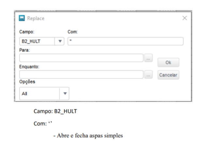Focus the Para text field
The width and height of the screenshot is (214, 147).
click(82, 58)
